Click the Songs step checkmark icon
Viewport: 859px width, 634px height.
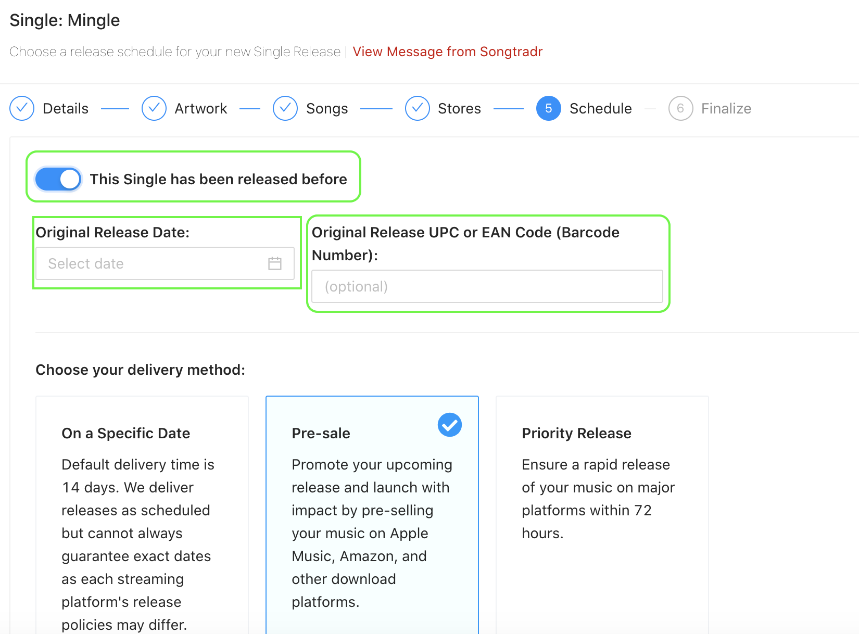285,108
